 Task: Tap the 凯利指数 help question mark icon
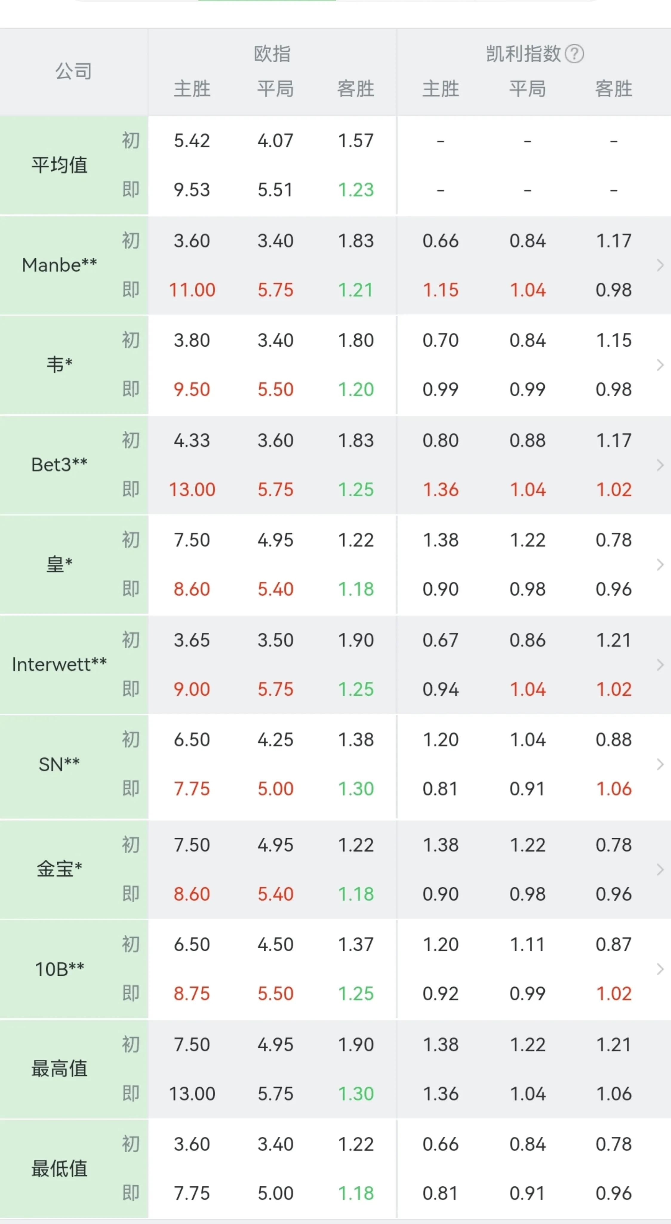pos(575,54)
